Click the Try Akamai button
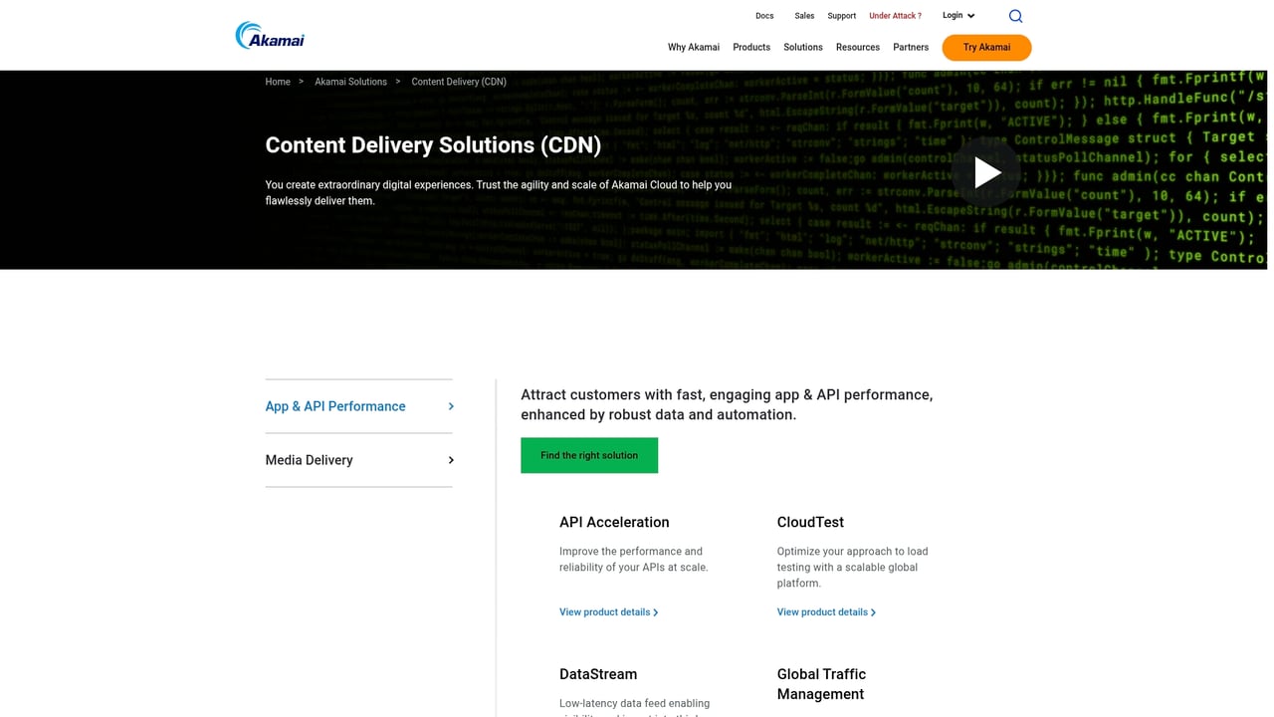 (986, 47)
